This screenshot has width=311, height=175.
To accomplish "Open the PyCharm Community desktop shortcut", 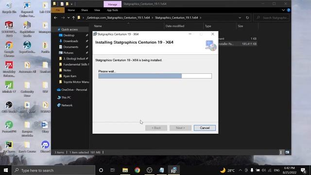I will (x=9, y=149).
